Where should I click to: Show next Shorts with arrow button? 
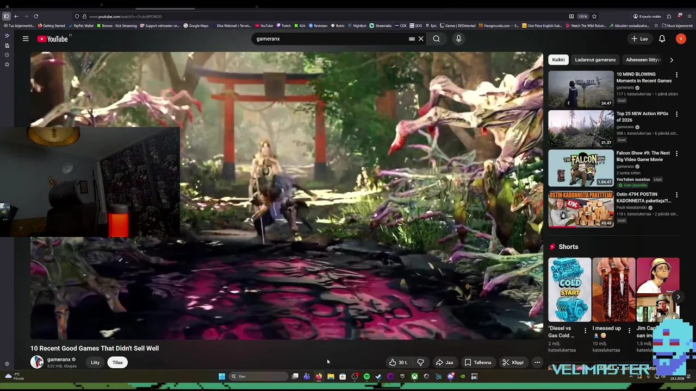pos(678,297)
